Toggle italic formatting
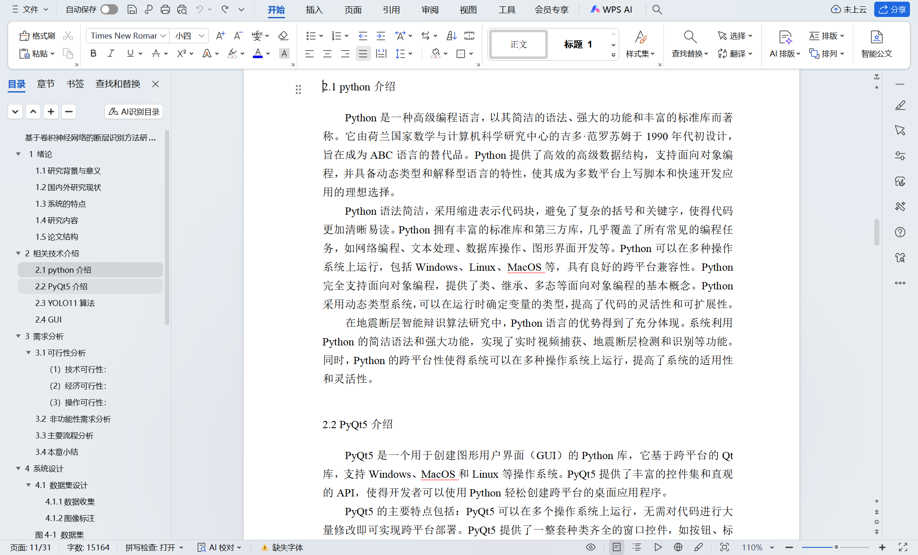This screenshot has height=555, width=918. pos(111,53)
